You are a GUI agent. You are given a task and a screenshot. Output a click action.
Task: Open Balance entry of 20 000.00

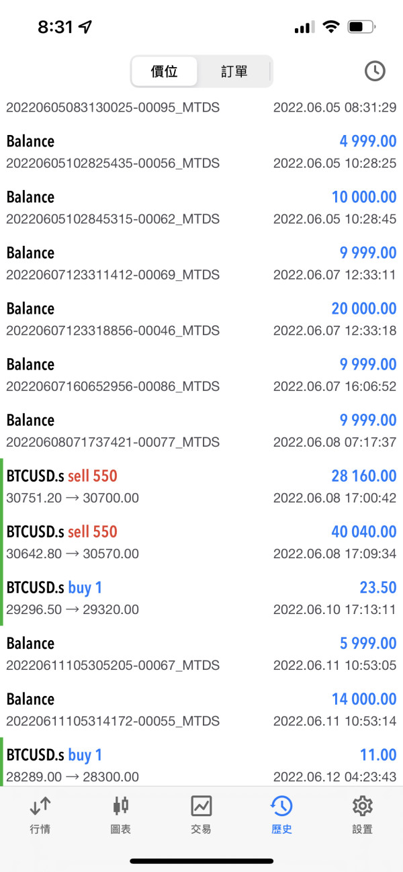201,319
